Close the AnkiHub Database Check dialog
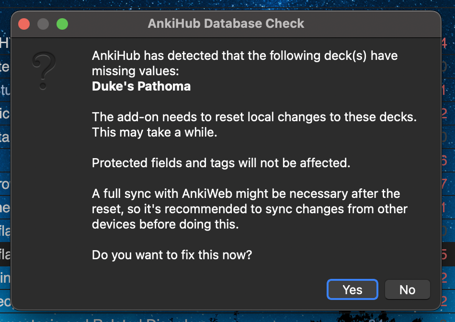 (x=24, y=23)
